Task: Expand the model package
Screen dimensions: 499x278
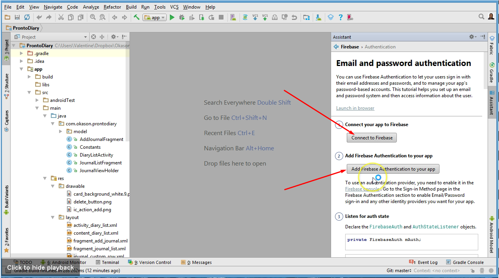Action: [61, 132]
